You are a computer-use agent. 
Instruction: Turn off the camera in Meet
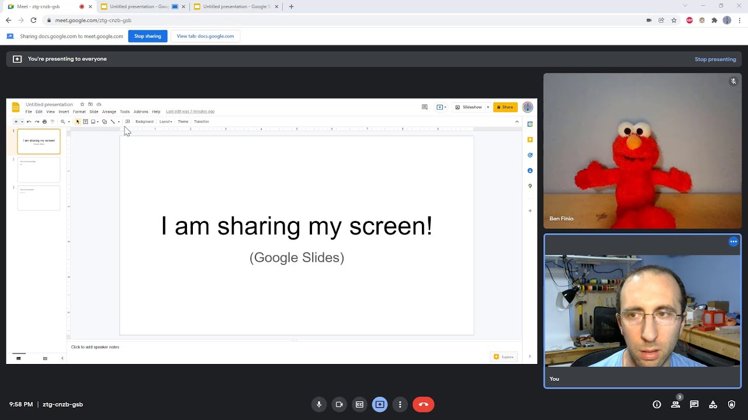coord(339,404)
